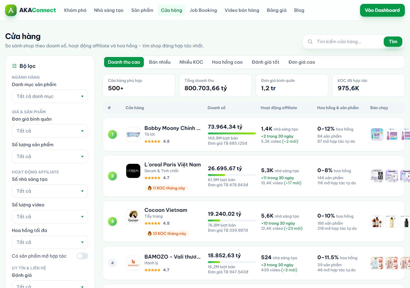
Task: Open Cocoon Vietnam shop logo
Action: tap(133, 216)
